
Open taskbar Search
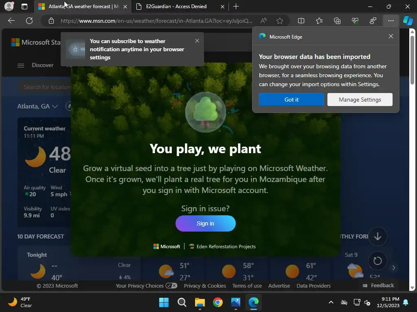[182, 302]
